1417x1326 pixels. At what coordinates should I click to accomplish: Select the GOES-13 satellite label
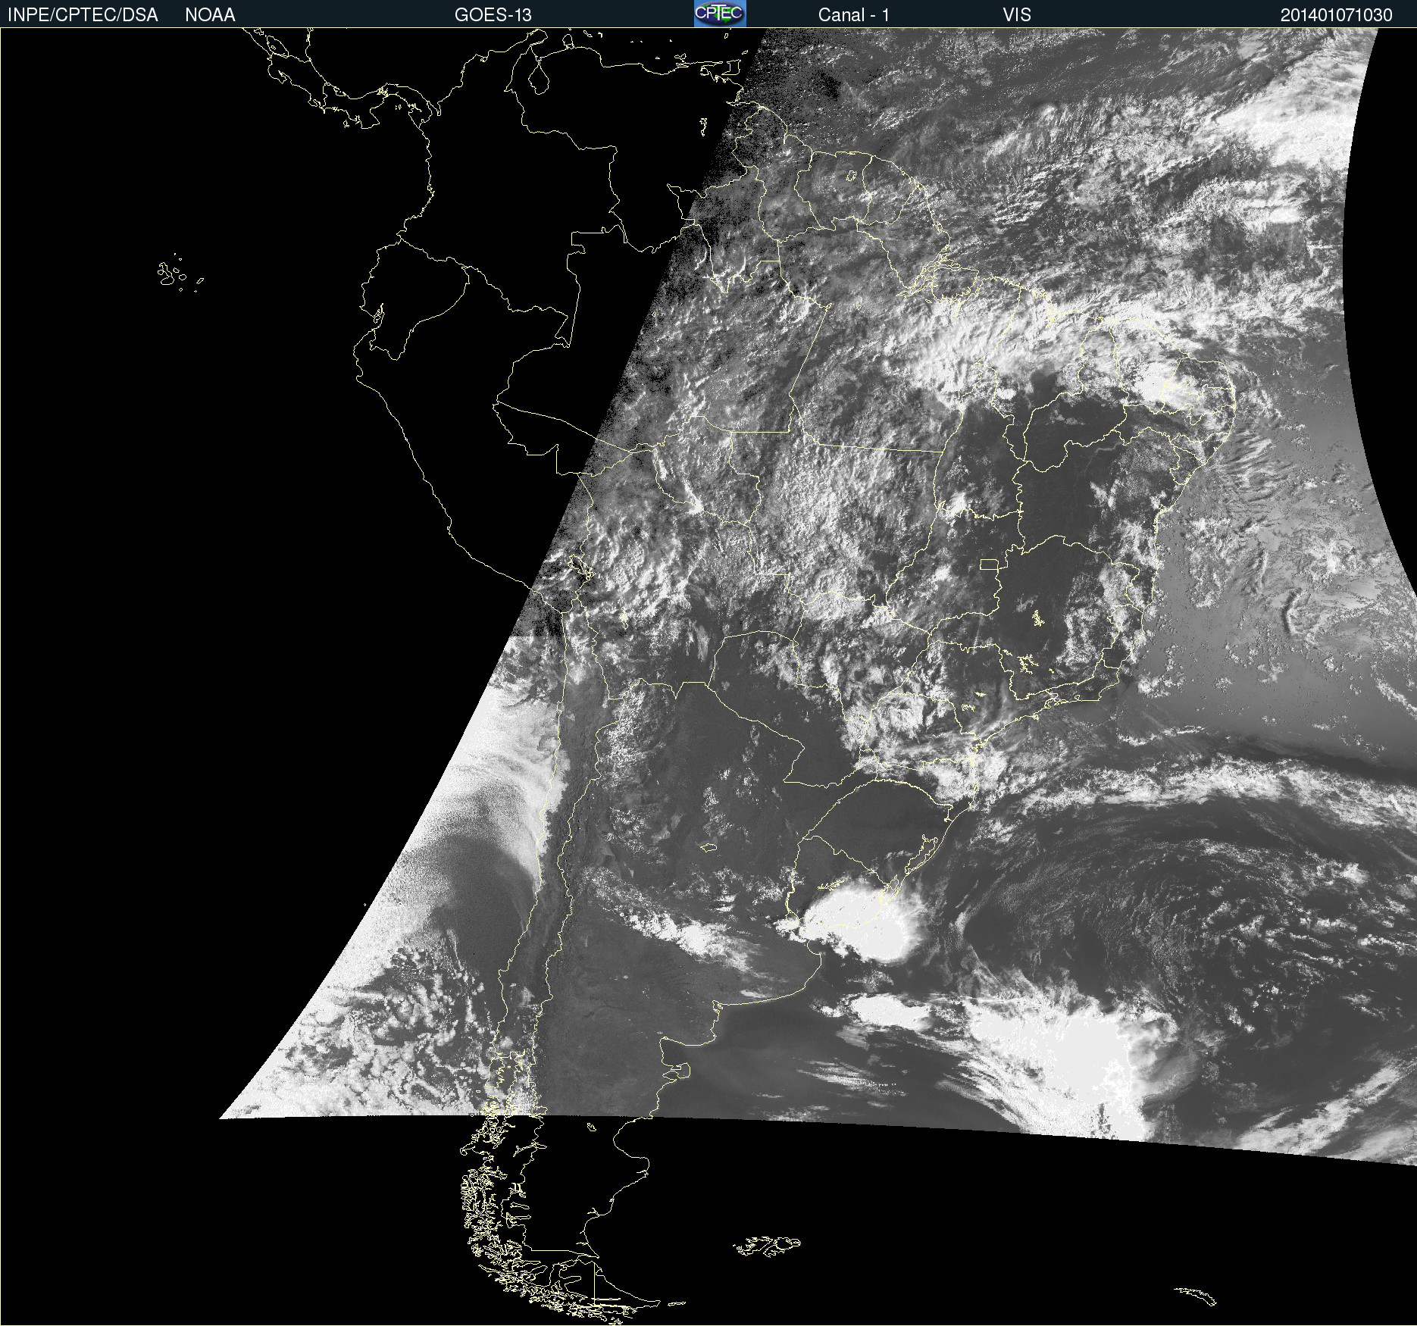tap(493, 14)
